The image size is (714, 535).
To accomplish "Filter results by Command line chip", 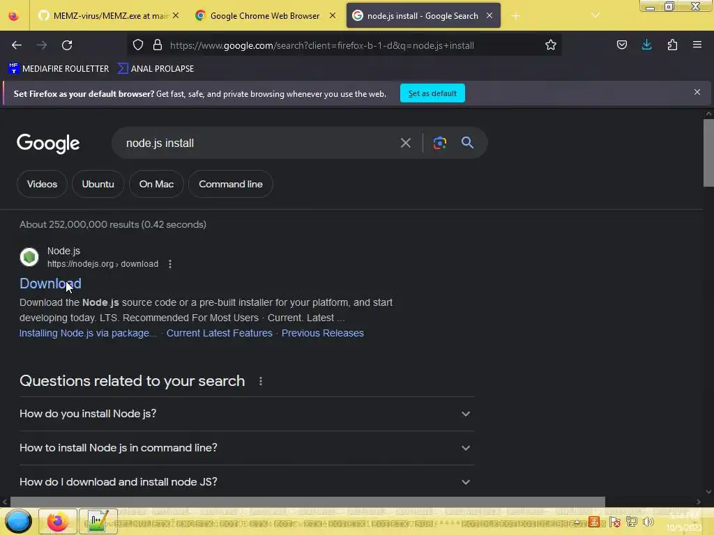I will point(230,184).
